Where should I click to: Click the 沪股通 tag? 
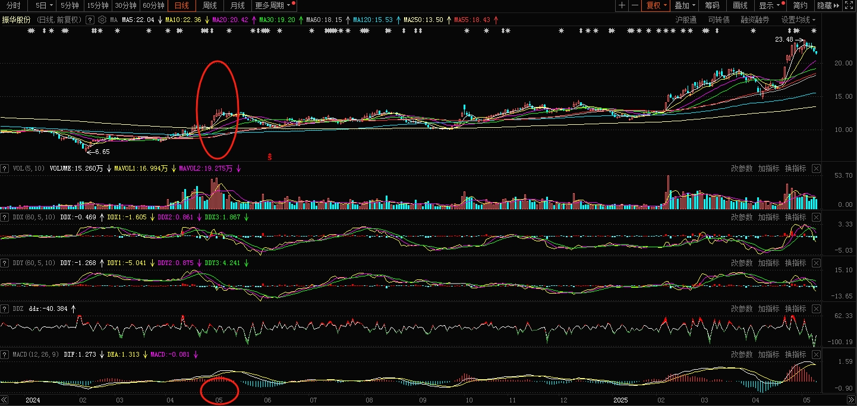tap(686, 20)
